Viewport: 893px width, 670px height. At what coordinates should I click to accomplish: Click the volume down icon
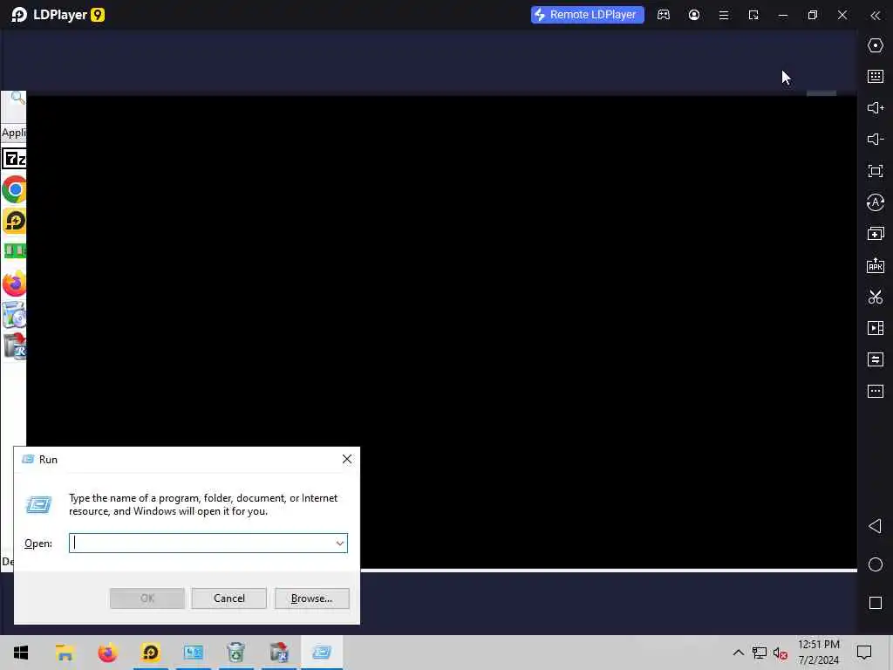coord(876,139)
